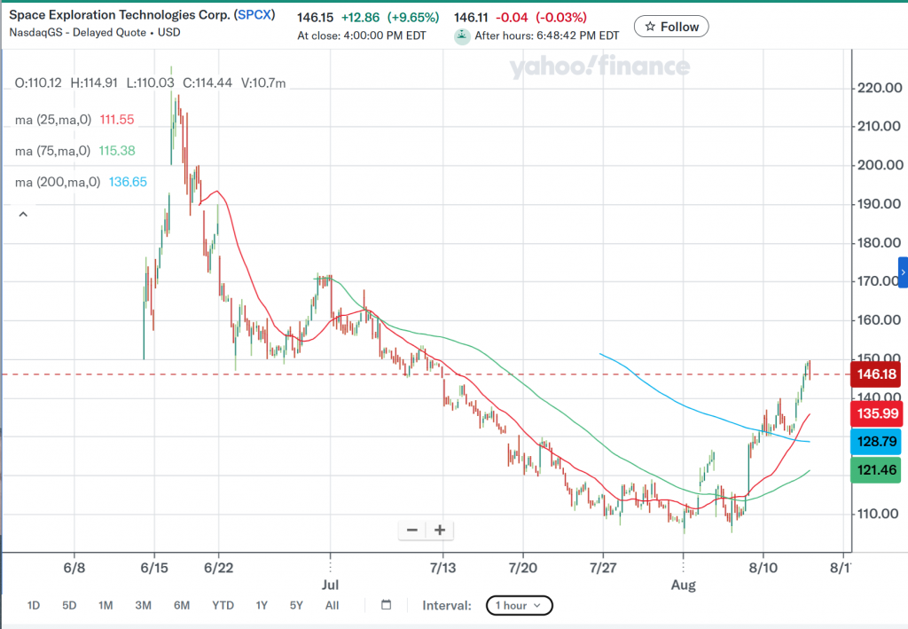Select the All time range
The image size is (908, 629).
coord(332,605)
